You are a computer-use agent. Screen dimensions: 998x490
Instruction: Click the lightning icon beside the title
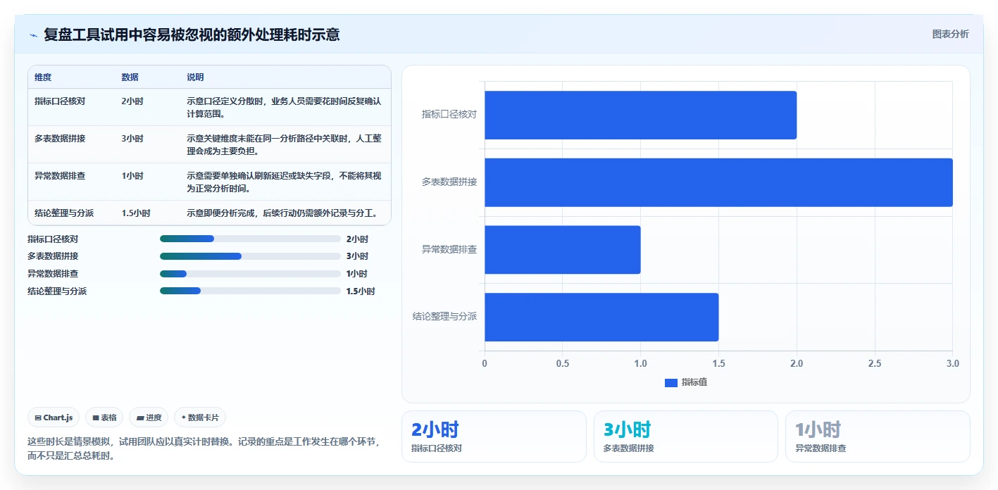34,34
